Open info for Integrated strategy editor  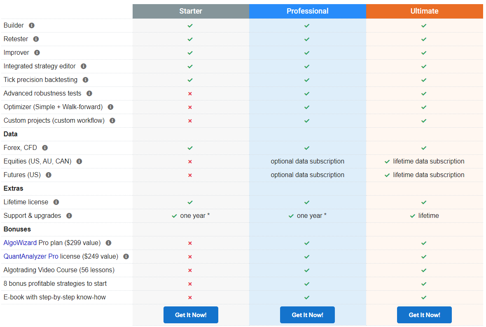[x=84, y=66]
